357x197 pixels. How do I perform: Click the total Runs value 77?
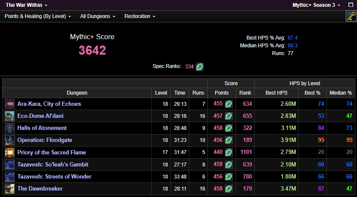pyautogui.click(x=290, y=53)
